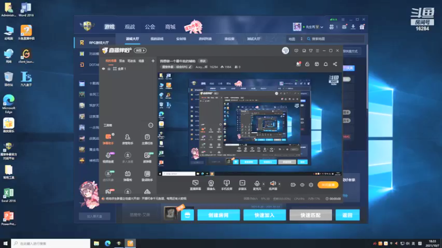Click the layout icon left of the bell
This screenshot has height=248, width=442.
coord(317,64)
